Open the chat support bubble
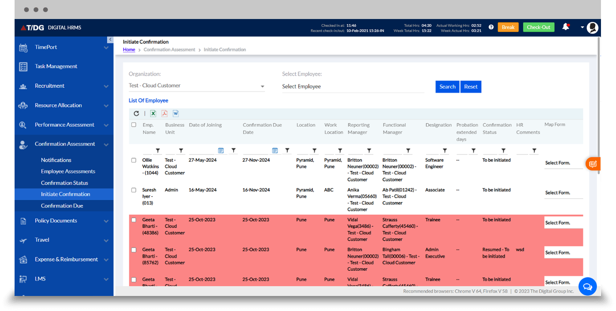The width and height of the screenshot is (616, 311). (x=588, y=287)
